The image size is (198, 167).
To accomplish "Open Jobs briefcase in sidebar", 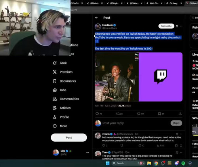I will click(55, 90).
